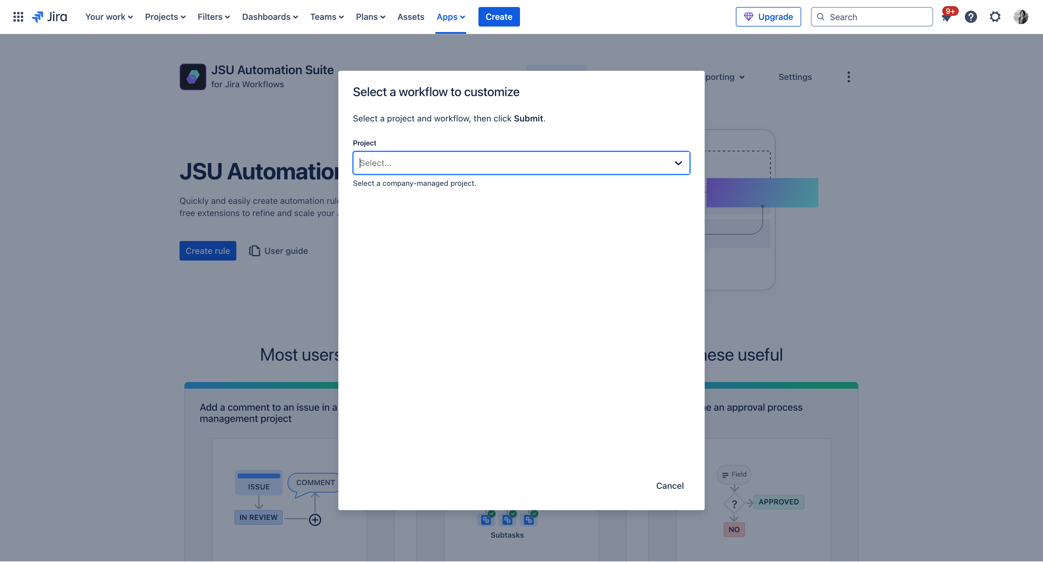This screenshot has height=562, width=1043.
Task: Click the JSU Automation Suite app logo
Action: tap(193, 77)
